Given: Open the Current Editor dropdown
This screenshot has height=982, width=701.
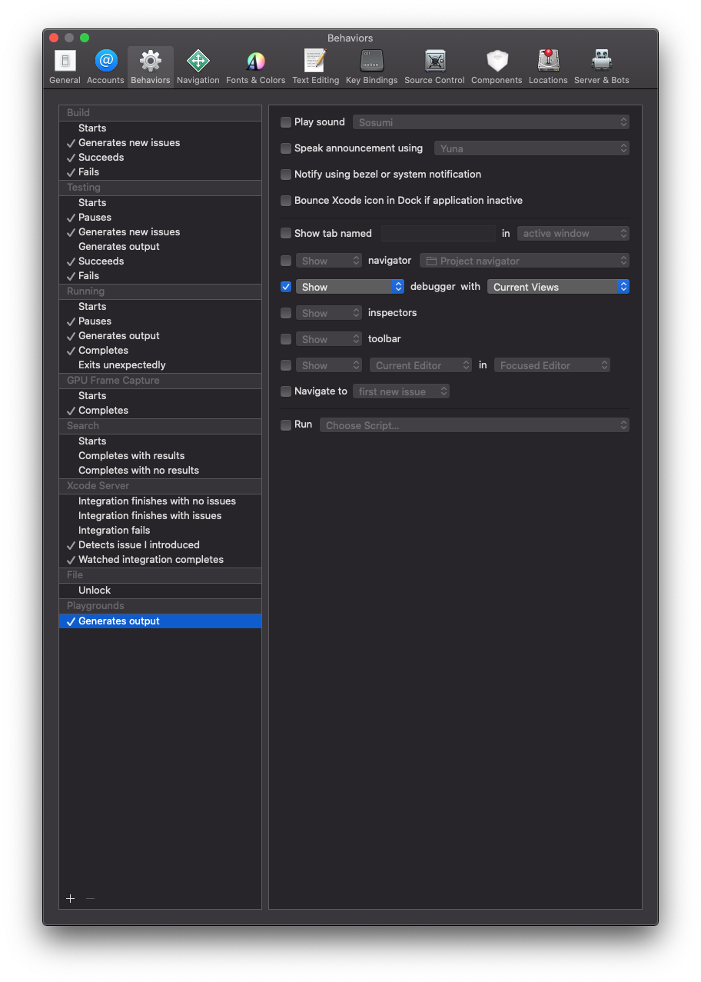Looking at the screenshot, I should (x=420, y=365).
